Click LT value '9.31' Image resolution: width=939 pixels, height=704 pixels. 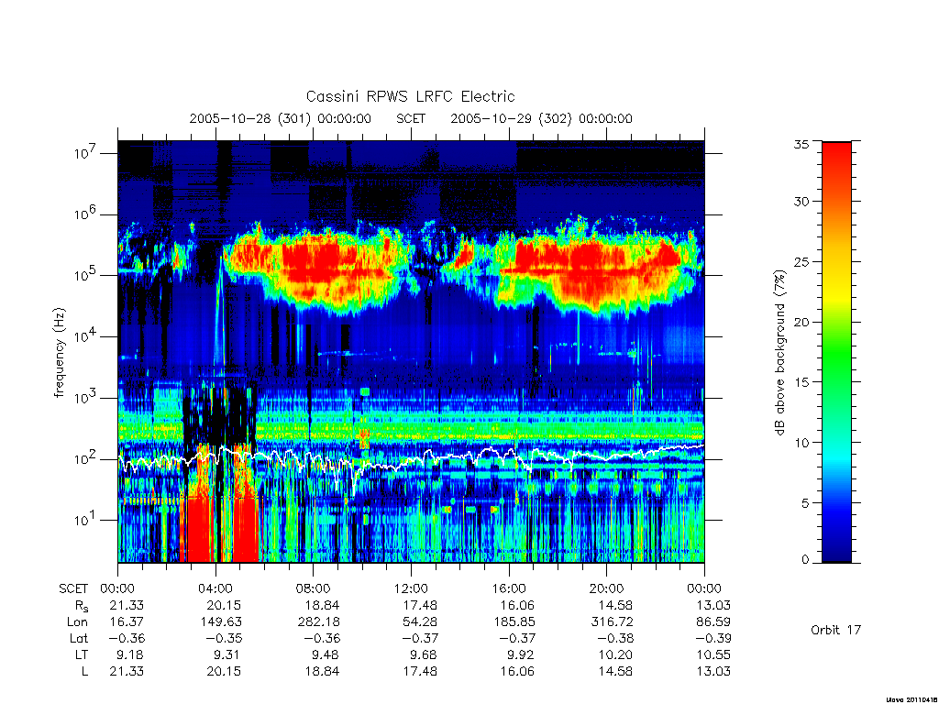(x=227, y=654)
